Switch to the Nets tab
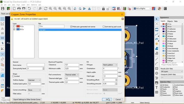 (x=176, y=21)
